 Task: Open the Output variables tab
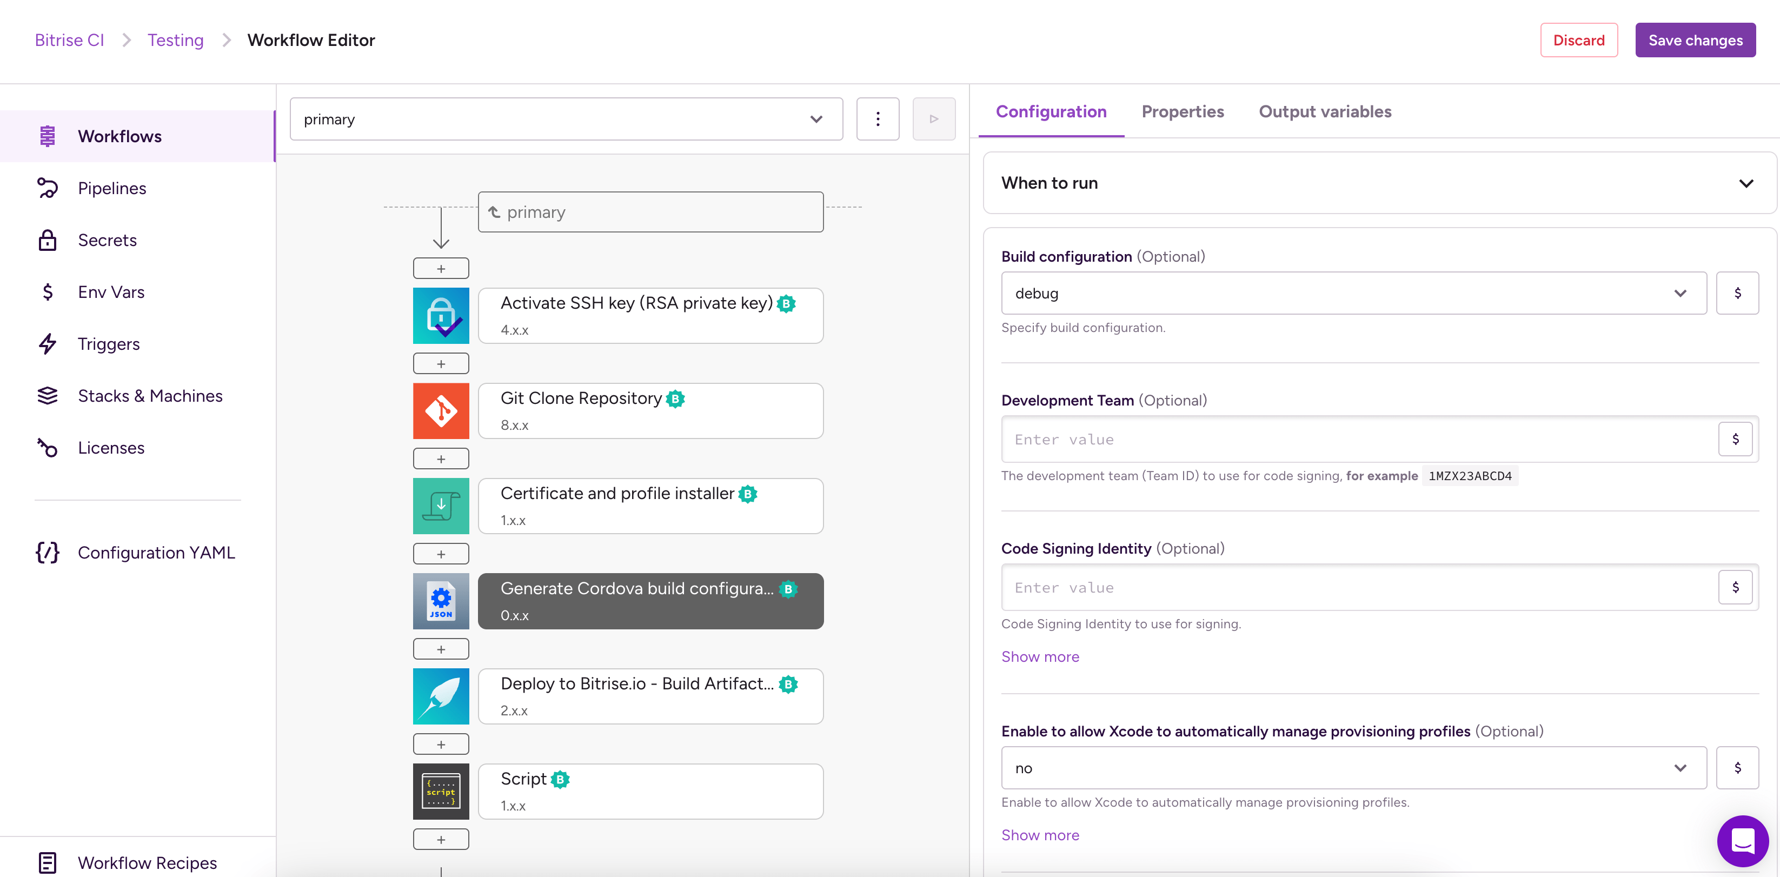pos(1325,111)
